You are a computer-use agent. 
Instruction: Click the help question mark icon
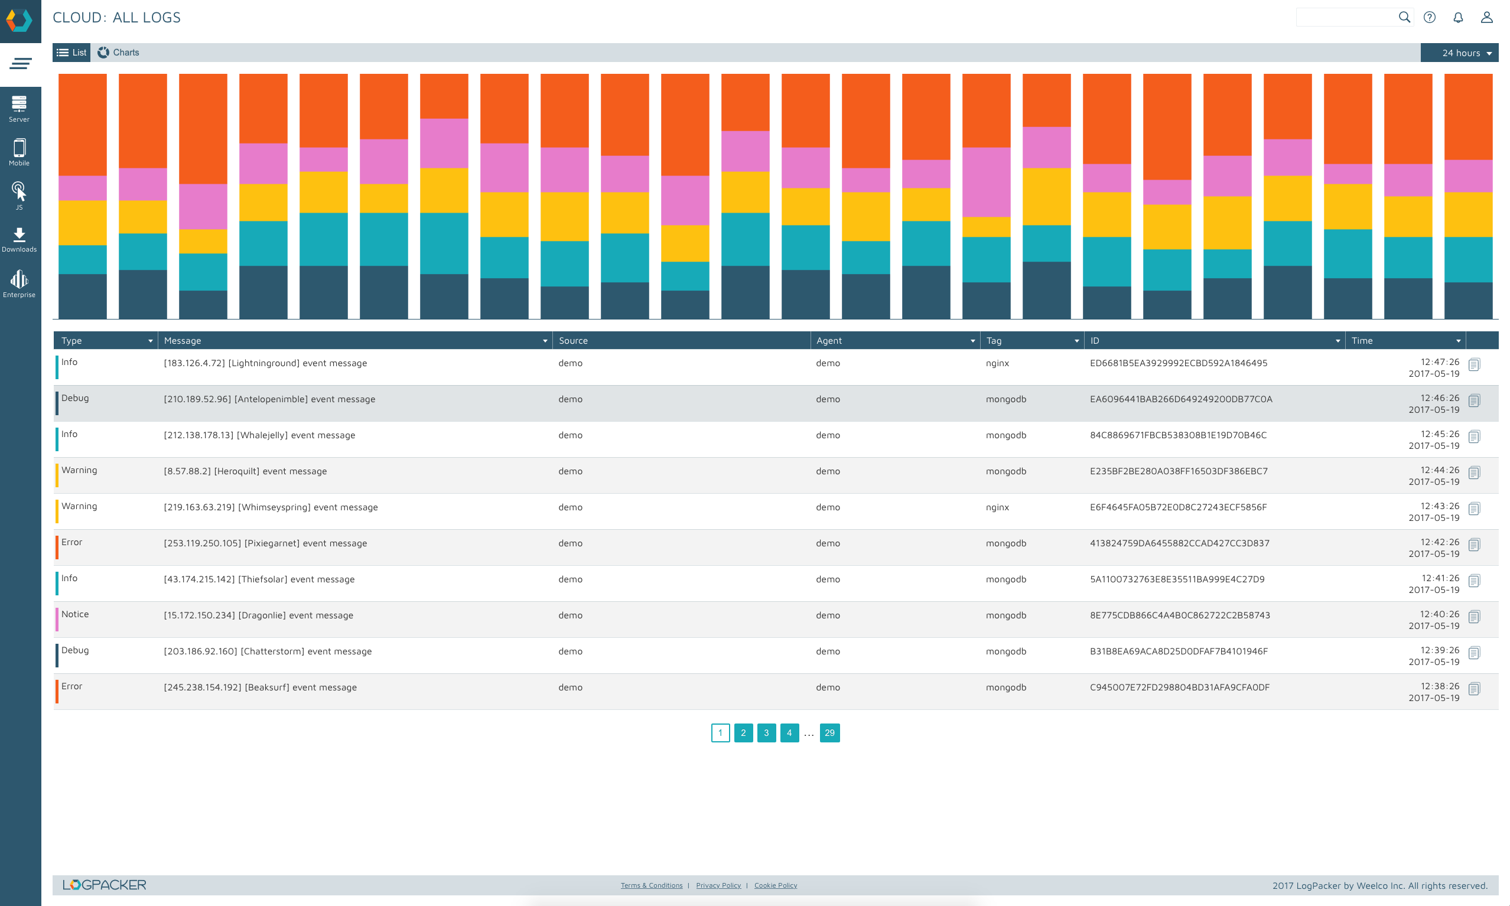click(1430, 17)
